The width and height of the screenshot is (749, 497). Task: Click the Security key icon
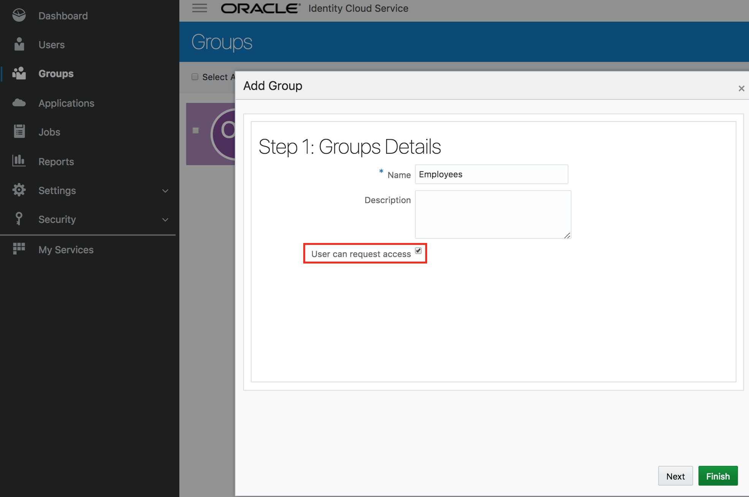[19, 219]
